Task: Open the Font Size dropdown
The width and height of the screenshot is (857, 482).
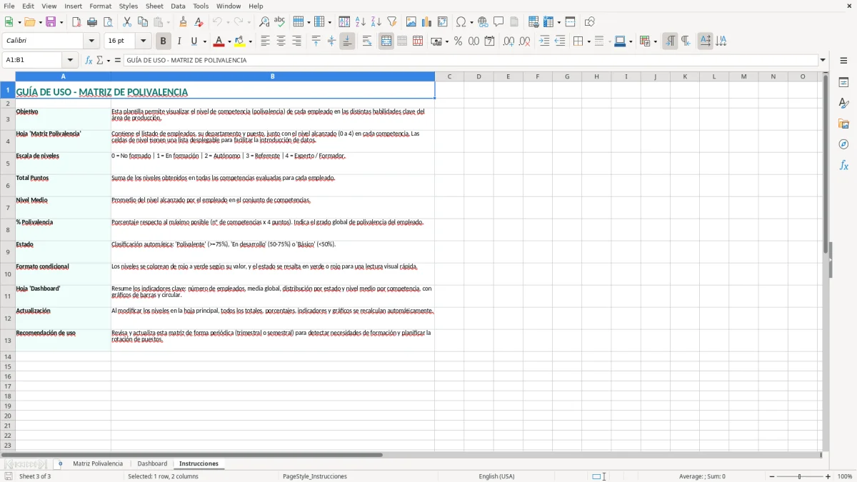Action: (144, 41)
